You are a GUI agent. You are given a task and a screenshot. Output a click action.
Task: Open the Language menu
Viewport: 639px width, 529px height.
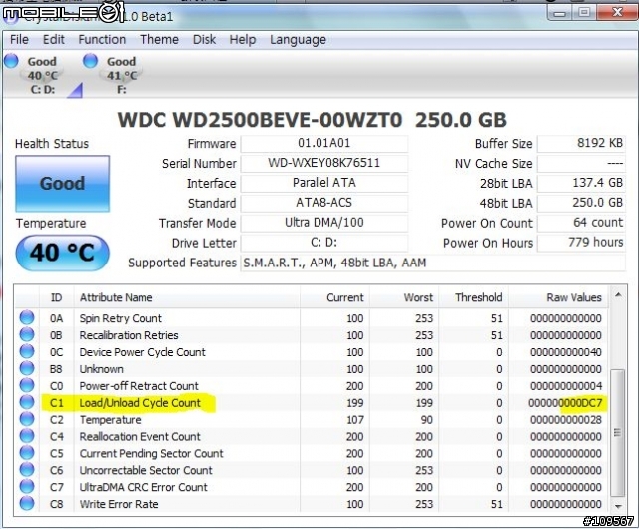coord(298,40)
